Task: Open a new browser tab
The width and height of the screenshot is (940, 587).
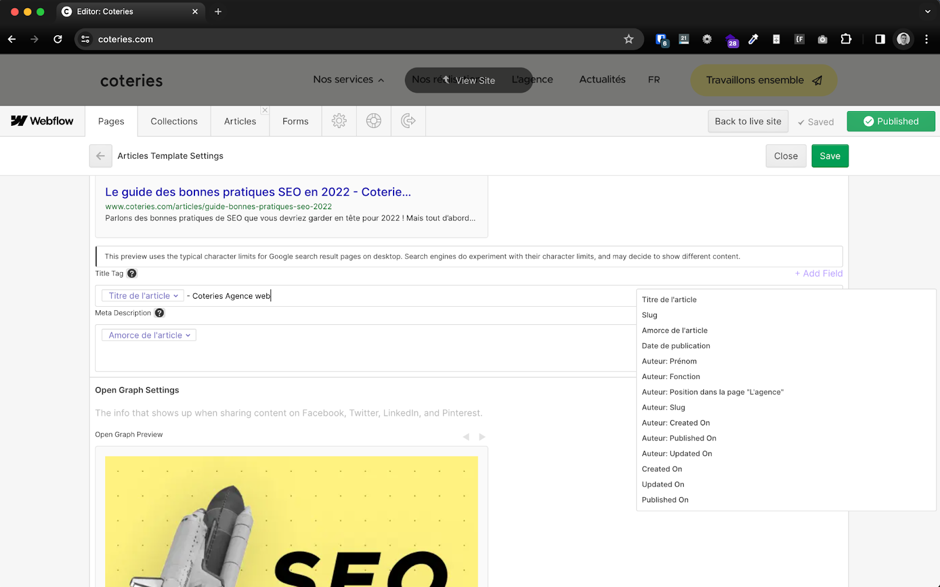Action: click(x=218, y=12)
